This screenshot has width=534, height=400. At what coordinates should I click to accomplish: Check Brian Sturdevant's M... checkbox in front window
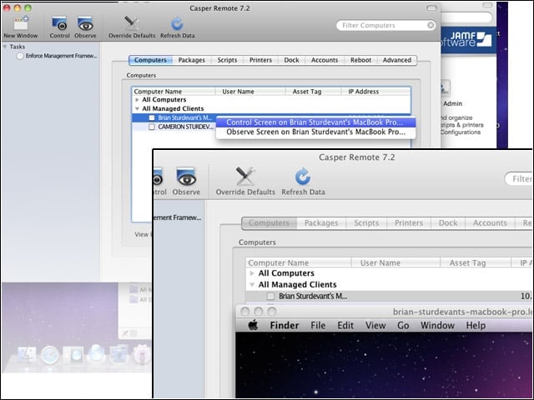tap(270, 297)
